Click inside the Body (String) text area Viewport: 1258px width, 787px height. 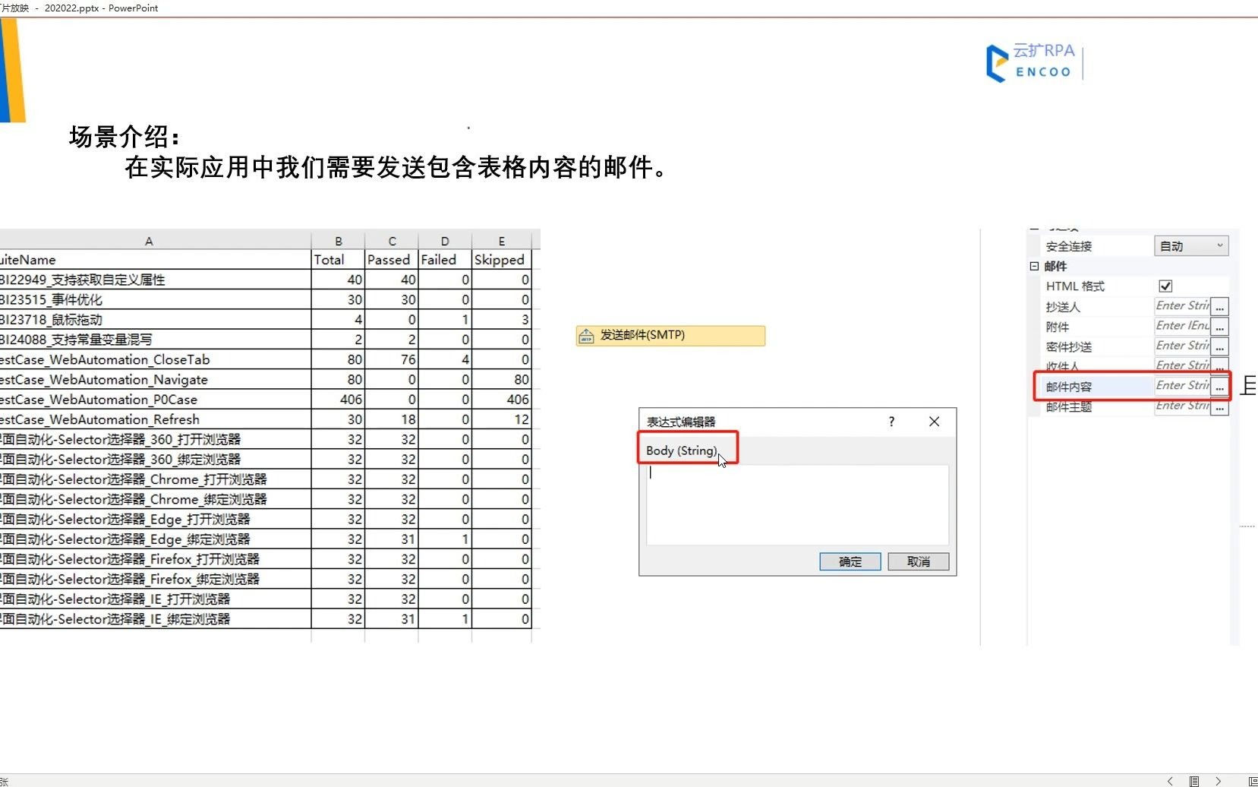point(796,504)
